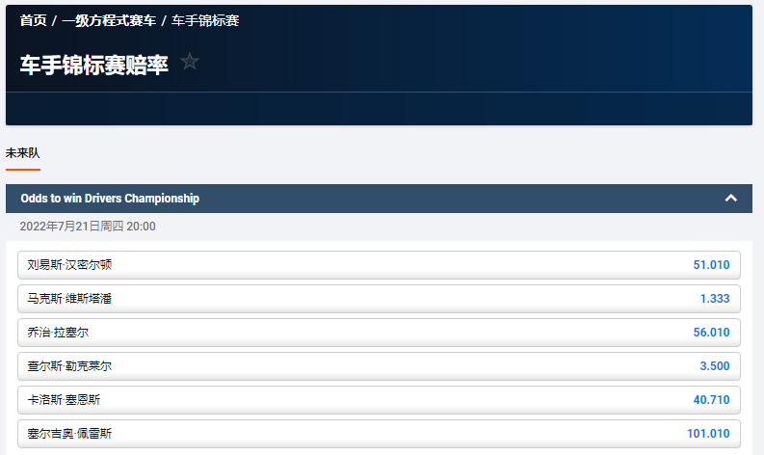The width and height of the screenshot is (764, 455).
Task: Choose the 马克斯·维斯塔潘 selection
Action: coord(70,299)
